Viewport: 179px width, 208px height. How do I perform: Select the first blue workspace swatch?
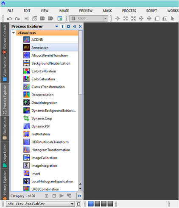[x=91, y=204]
